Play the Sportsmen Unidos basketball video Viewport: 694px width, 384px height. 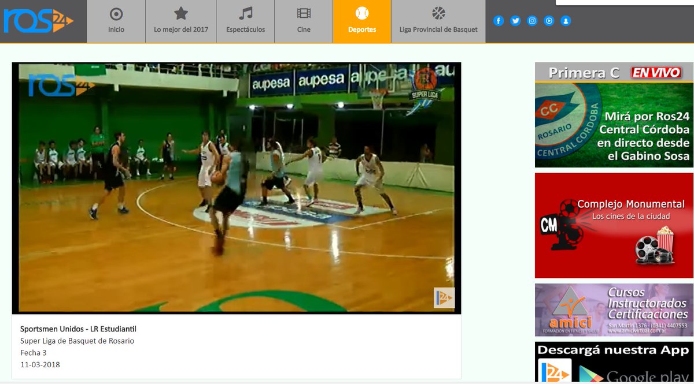pos(237,188)
